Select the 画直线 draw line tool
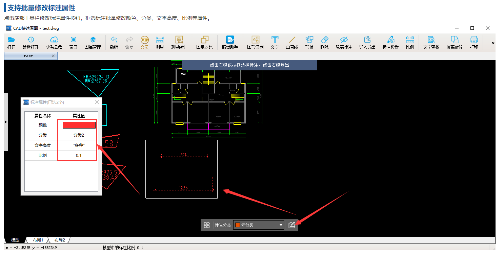Viewport: 504px width, 254px height. pyautogui.click(x=292, y=43)
